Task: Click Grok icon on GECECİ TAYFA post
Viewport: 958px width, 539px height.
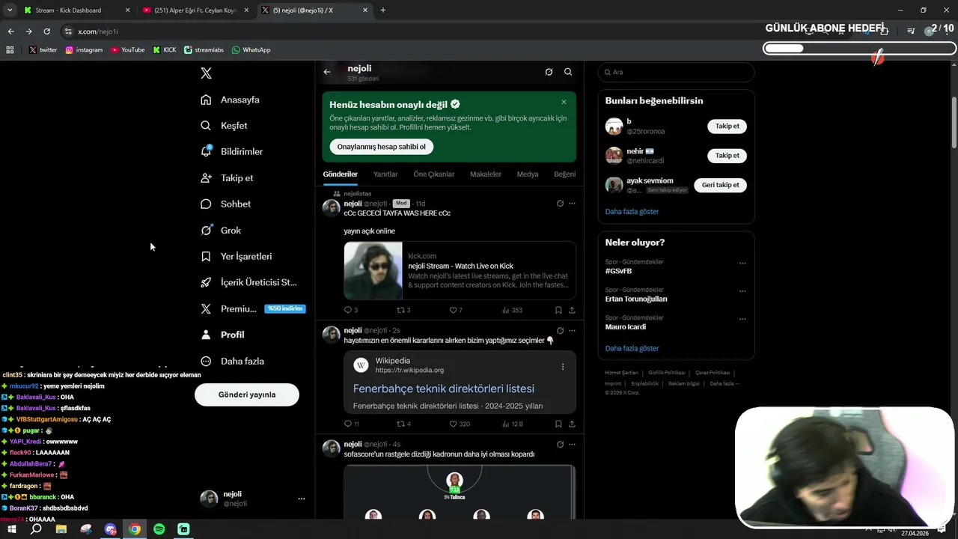Action: click(560, 204)
